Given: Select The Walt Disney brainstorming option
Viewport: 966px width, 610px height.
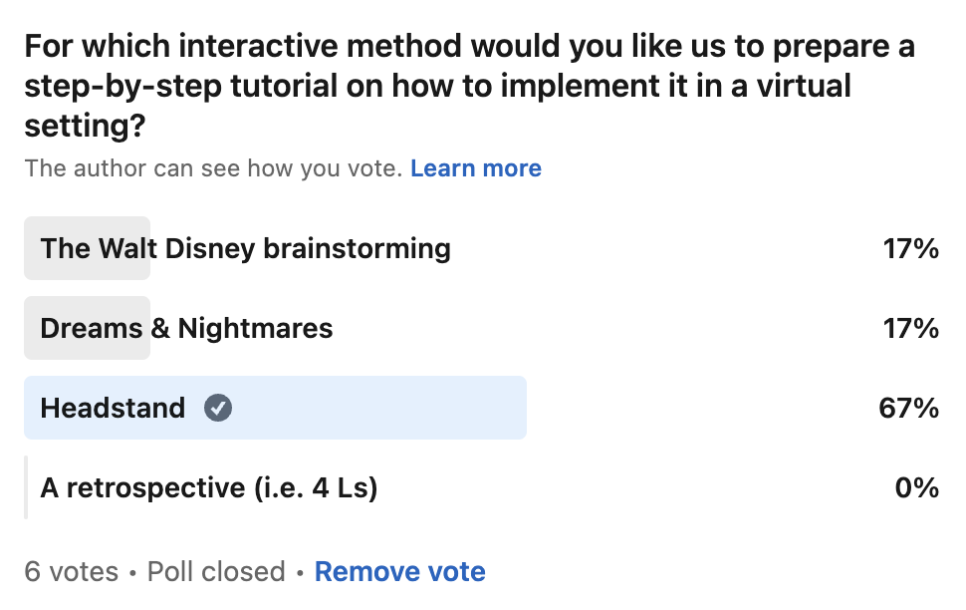Looking at the screenshot, I should click(x=482, y=248).
